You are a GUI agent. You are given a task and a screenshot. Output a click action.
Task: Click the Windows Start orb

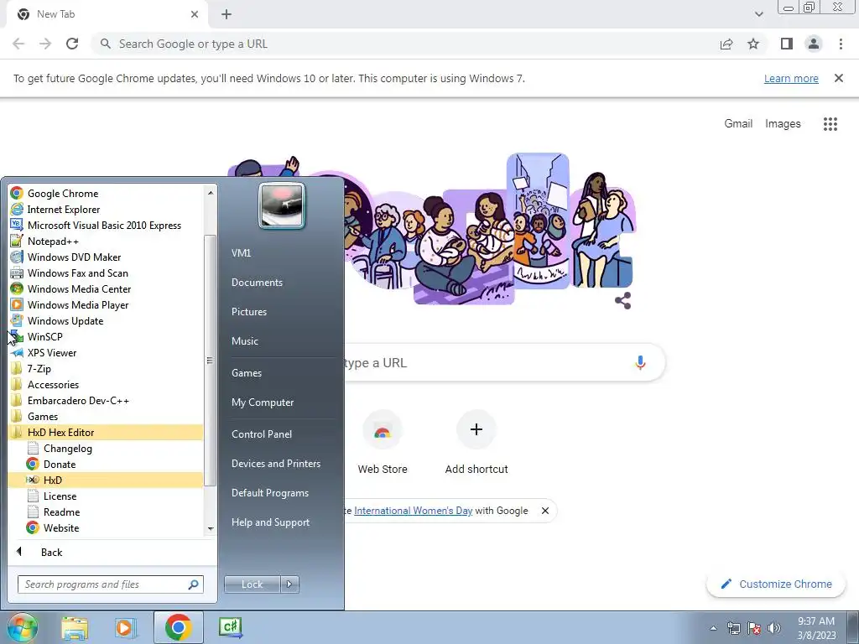(x=23, y=627)
